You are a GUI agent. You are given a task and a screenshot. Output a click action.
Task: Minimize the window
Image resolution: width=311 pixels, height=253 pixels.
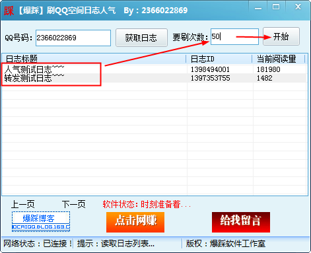click(x=258, y=8)
